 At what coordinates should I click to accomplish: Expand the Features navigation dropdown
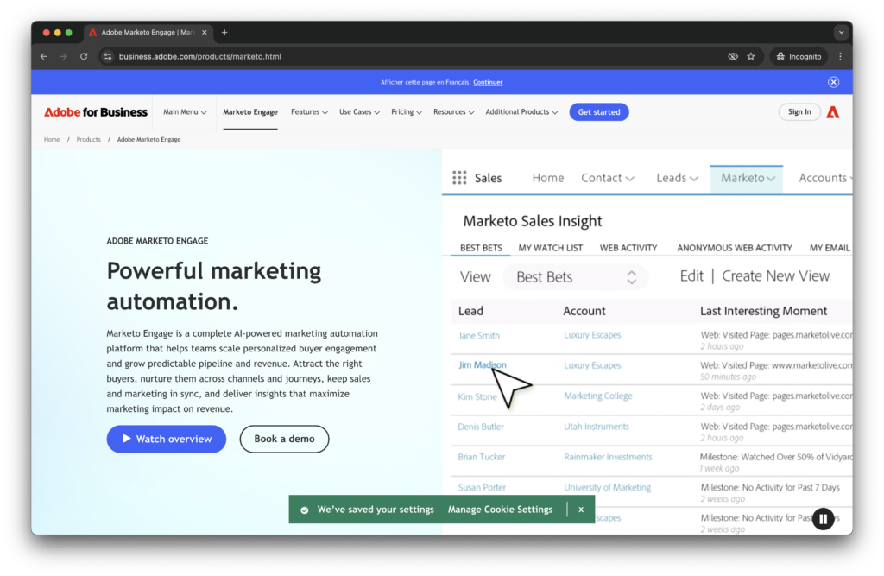[309, 111]
